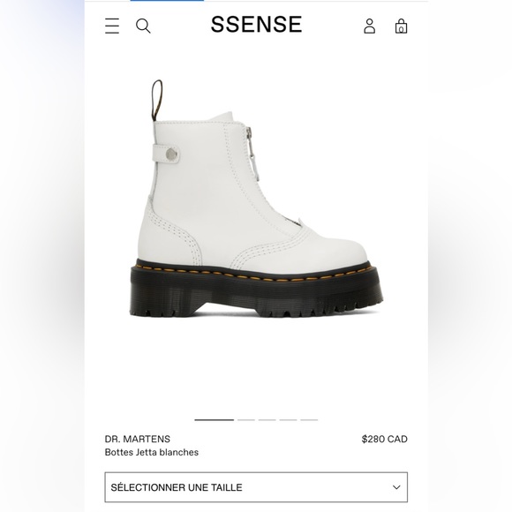Tap the white Jetta boot product image
Viewport: 512px width, 512px height.
tap(256, 199)
